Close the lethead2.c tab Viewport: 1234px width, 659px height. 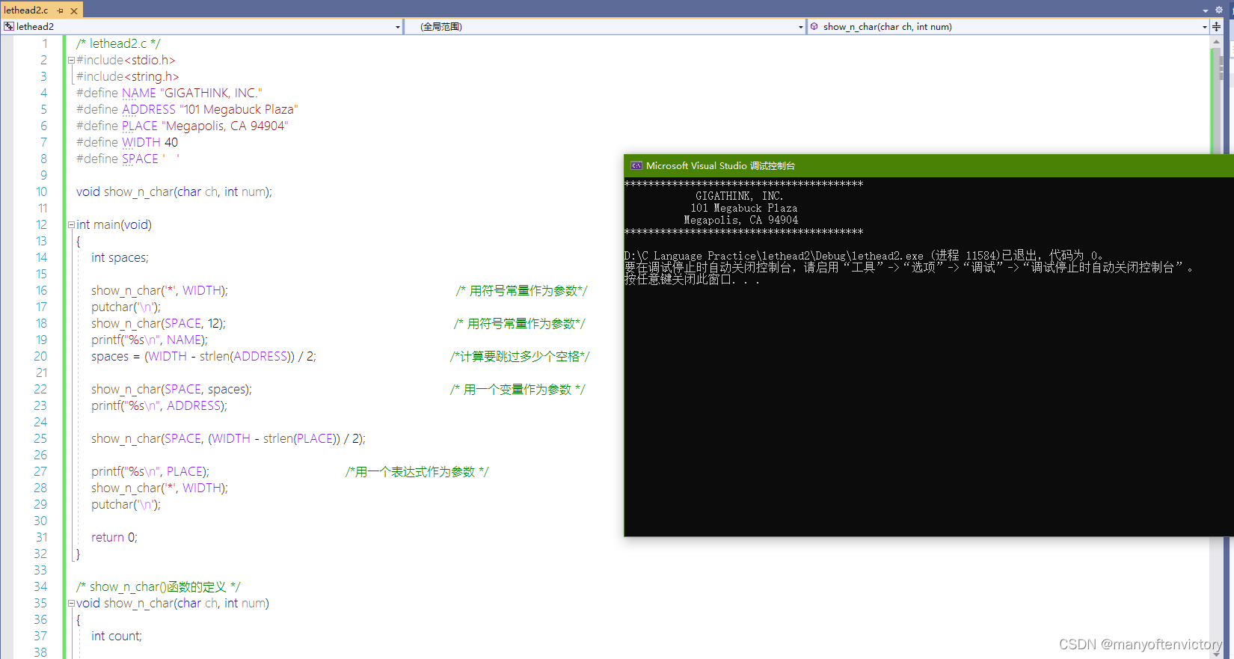[74, 10]
